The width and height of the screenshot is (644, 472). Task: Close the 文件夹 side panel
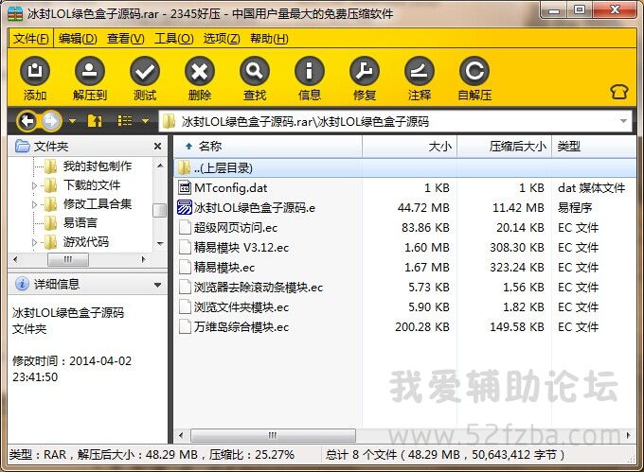point(157,146)
